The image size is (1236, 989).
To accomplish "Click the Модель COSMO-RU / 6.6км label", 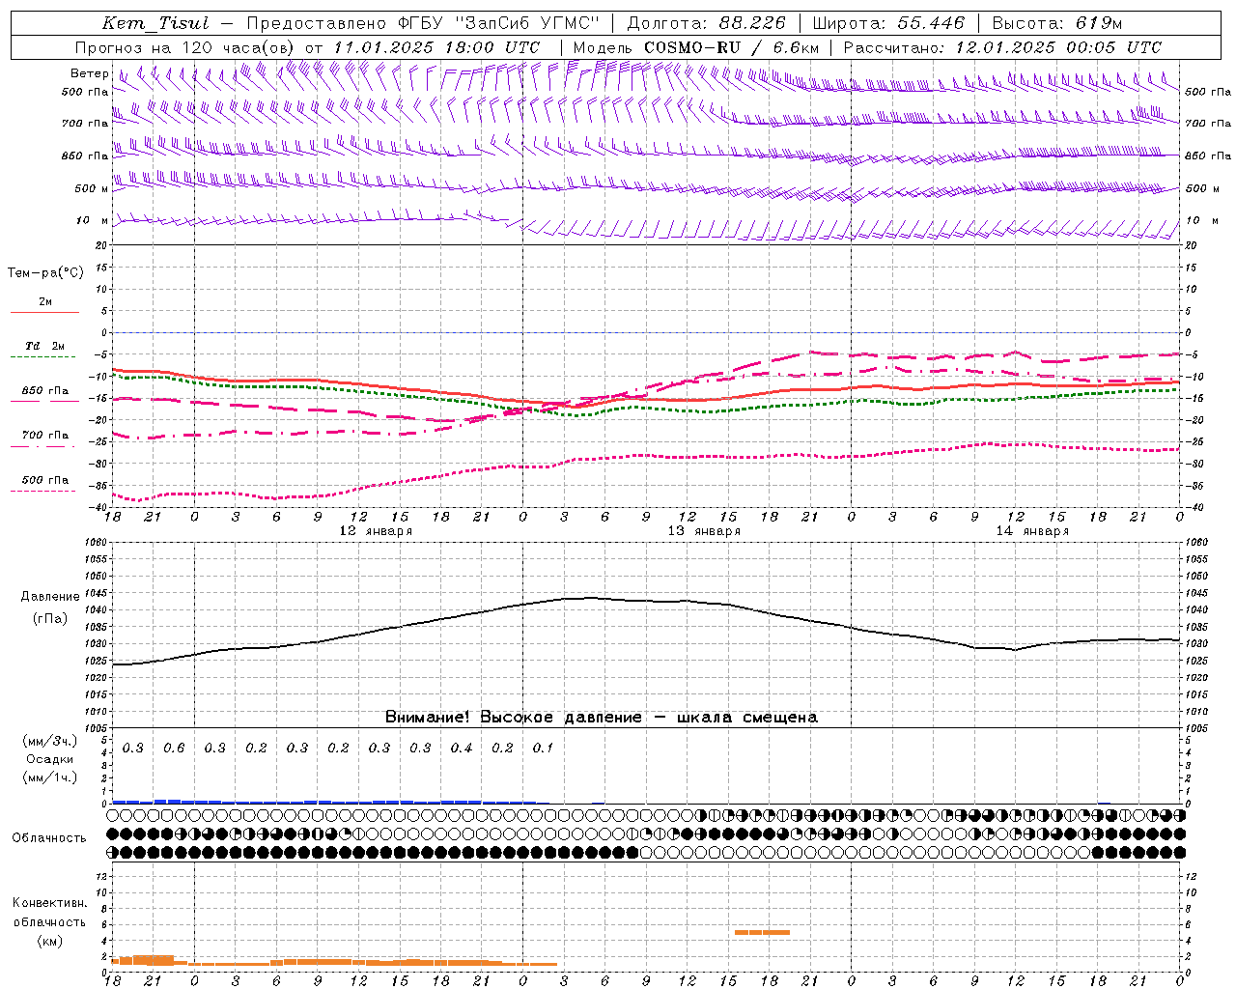I will click(695, 47).
